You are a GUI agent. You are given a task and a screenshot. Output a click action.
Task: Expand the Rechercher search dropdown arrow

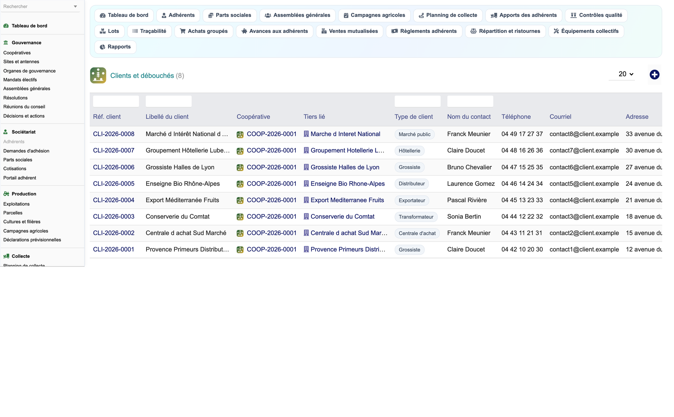click(76, 7)
